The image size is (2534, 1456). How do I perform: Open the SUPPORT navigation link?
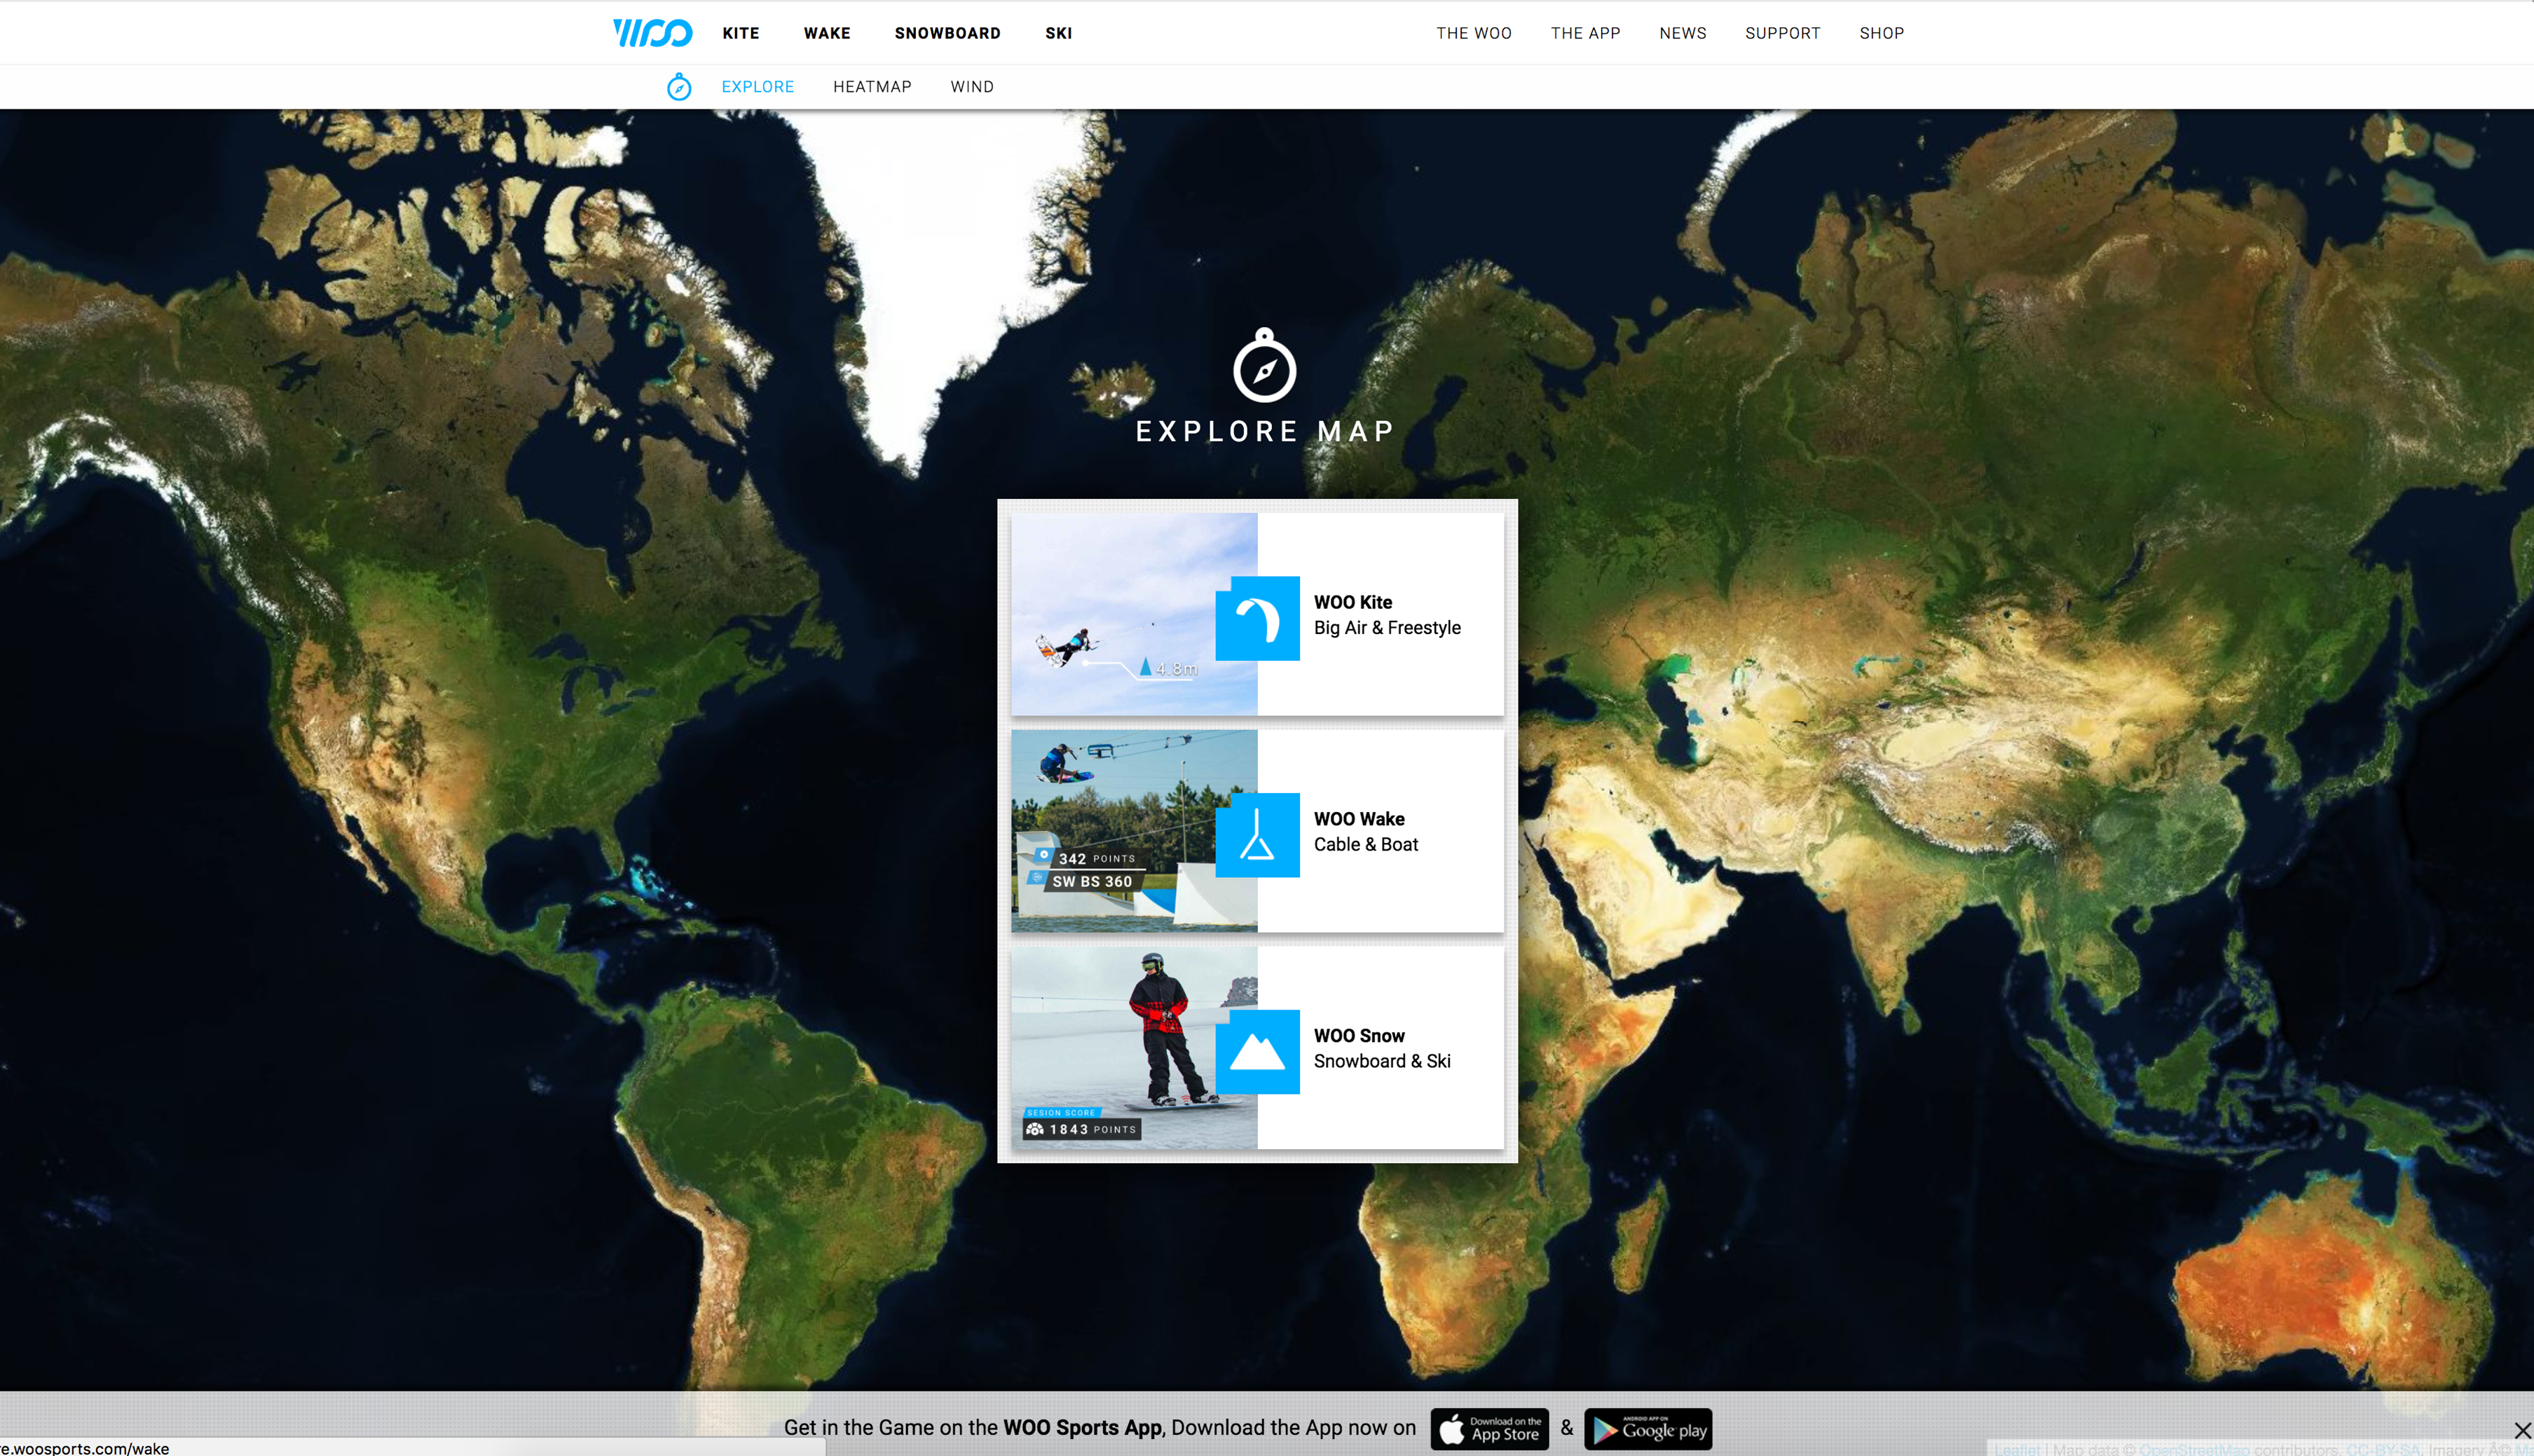[1782, 33]
